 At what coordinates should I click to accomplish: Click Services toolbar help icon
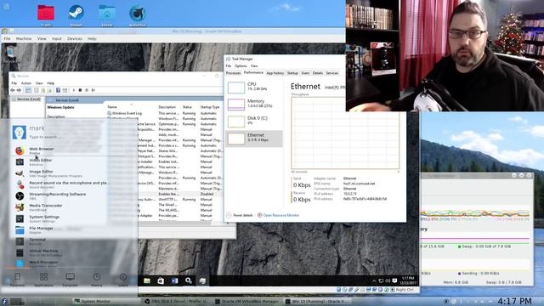[58, 90]
